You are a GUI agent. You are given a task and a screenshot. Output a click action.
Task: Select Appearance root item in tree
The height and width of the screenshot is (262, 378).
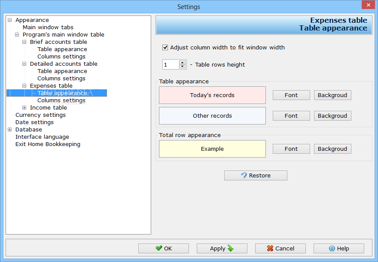click(x=32, y=20)
